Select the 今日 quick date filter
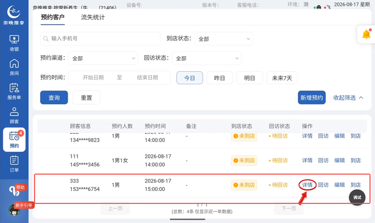The image size is (375, 223). tap(190, 78)
